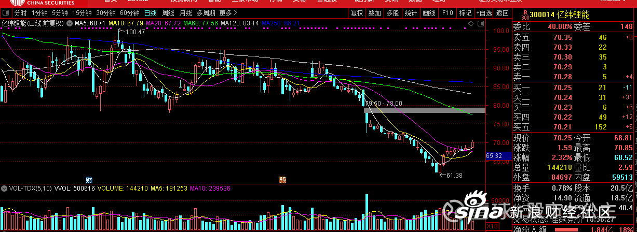The width and height of the screenshot is (637, 232).
Task: Click the 79.50 - 78.00 gap annotation
Action: [384, 104]
